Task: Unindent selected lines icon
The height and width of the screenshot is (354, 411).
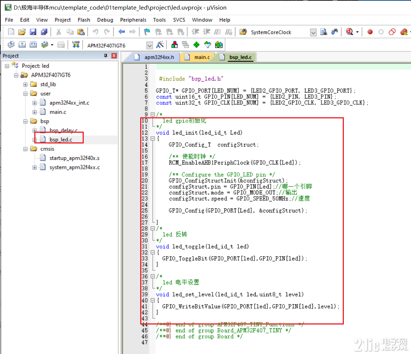Action: [x=207, y=32]
